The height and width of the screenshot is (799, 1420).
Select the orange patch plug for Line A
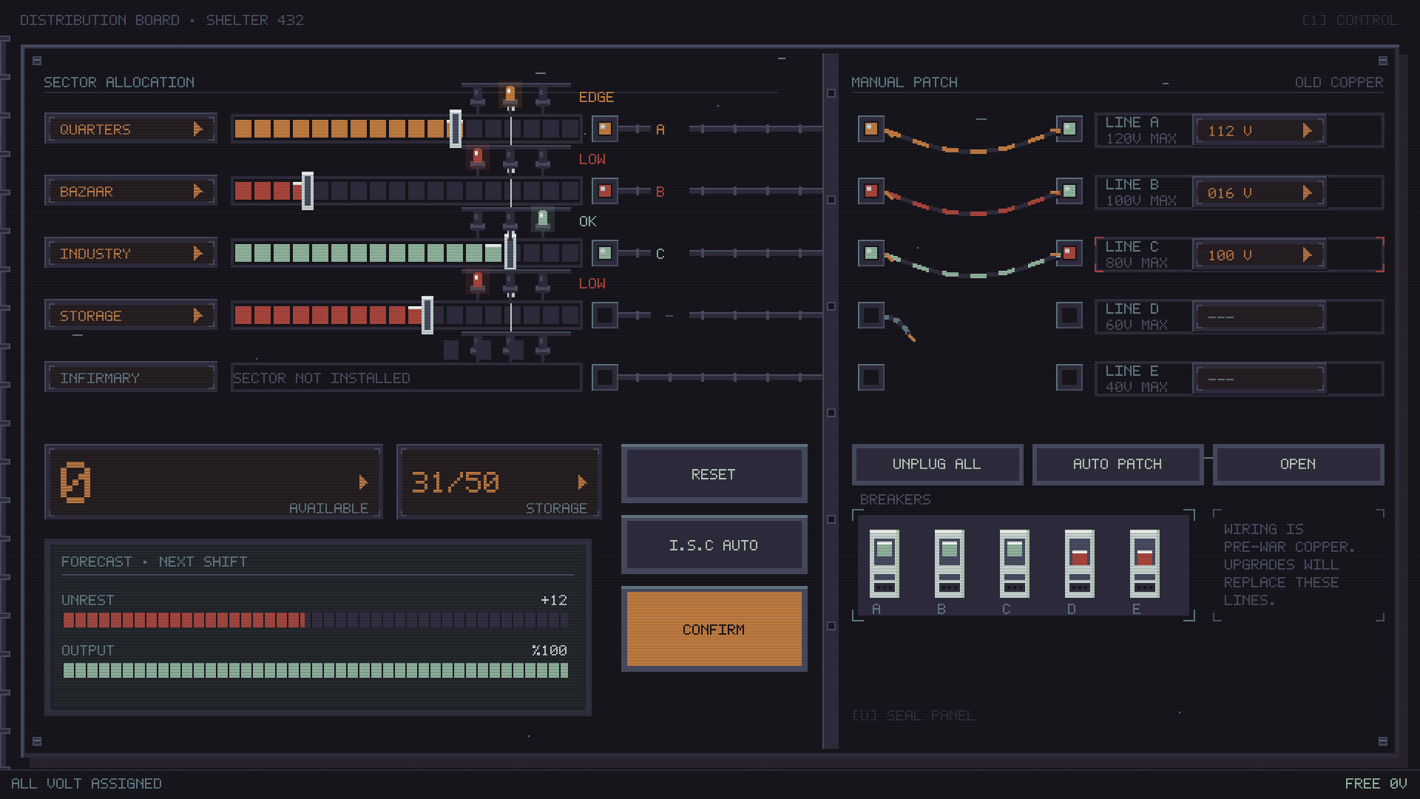coord(871,129)
